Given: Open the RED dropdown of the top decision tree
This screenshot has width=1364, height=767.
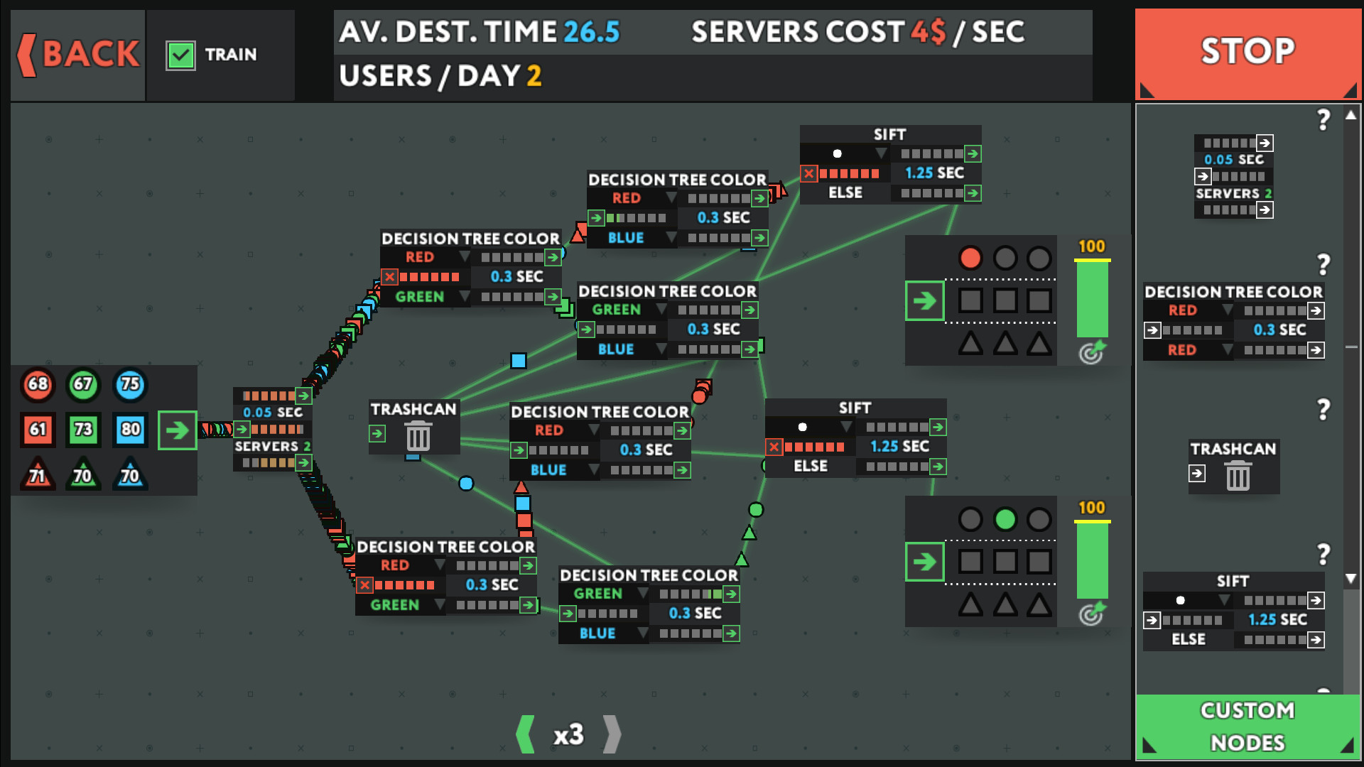Looking at the screenshot, I should [671, 197].
